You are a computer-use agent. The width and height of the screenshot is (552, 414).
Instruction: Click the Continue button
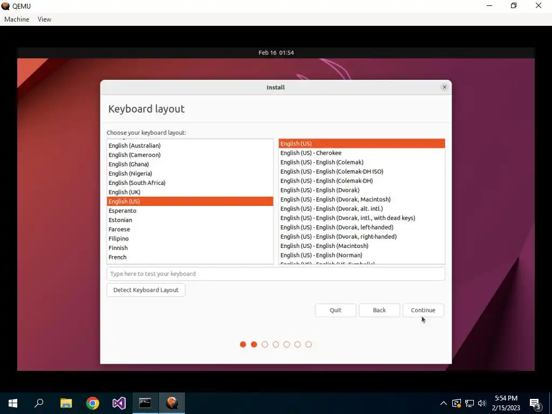423,310
